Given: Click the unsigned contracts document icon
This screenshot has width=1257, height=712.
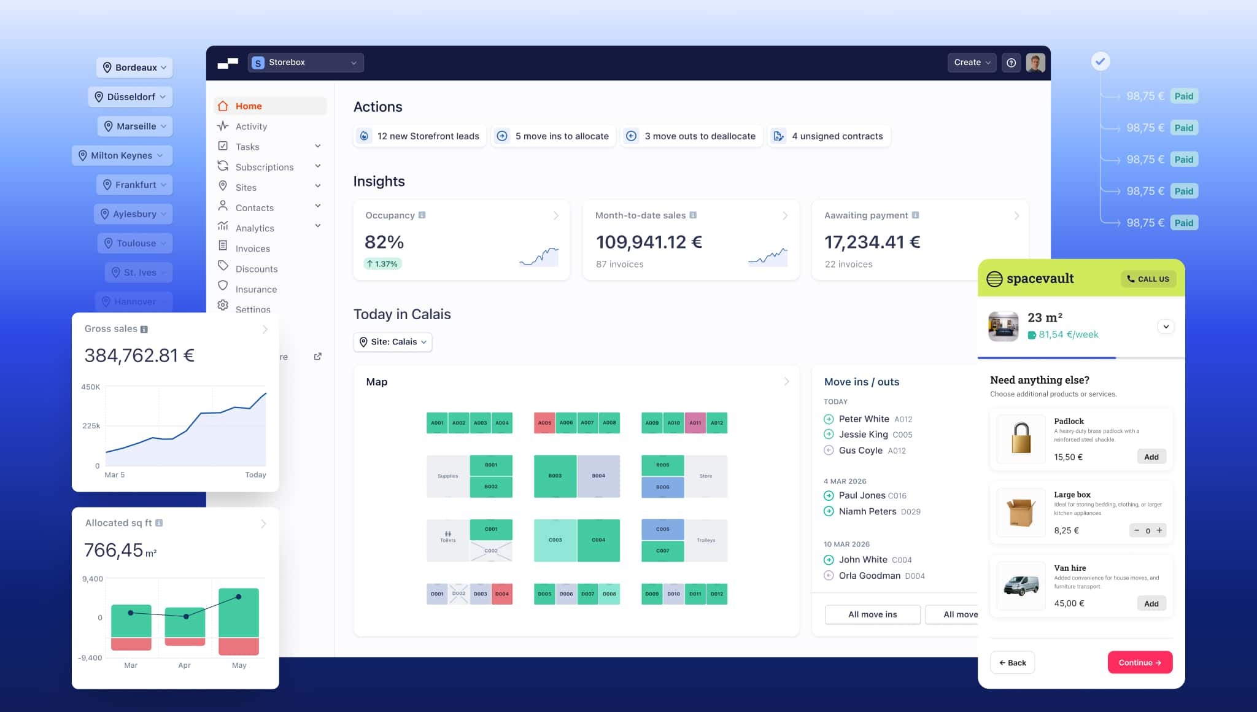Looking at the screenshot, I should tap(778, 136).
